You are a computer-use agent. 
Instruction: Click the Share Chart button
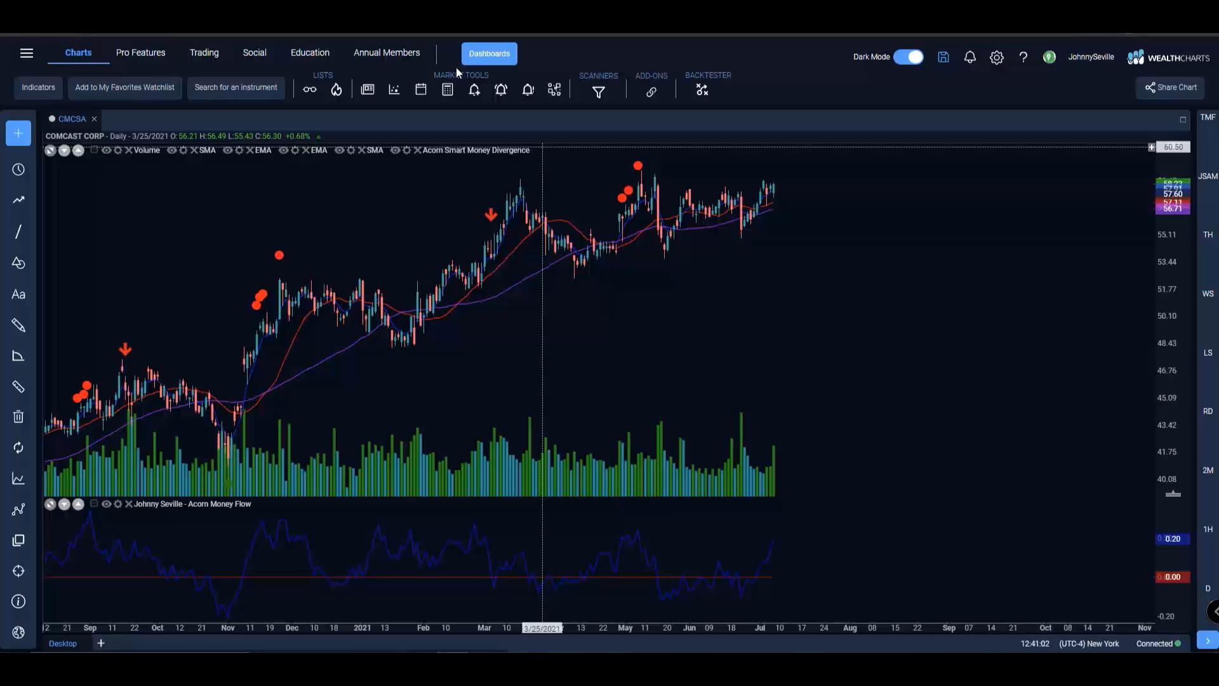(x=1170, y=88)
